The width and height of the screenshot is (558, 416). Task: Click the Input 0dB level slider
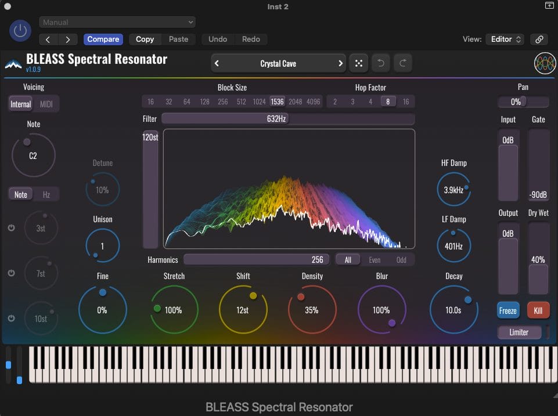click(x=508, y=165)
